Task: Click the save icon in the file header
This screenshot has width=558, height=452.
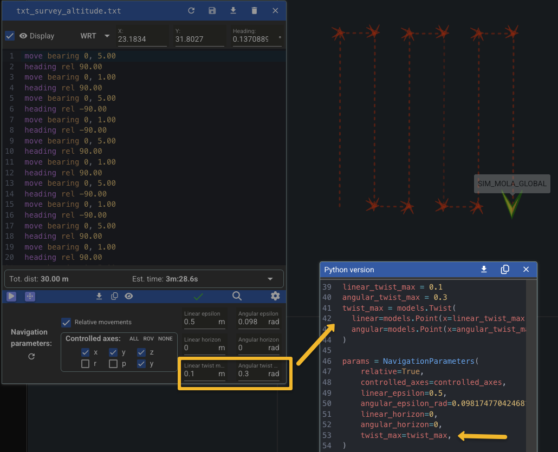Action: [212, 11]
